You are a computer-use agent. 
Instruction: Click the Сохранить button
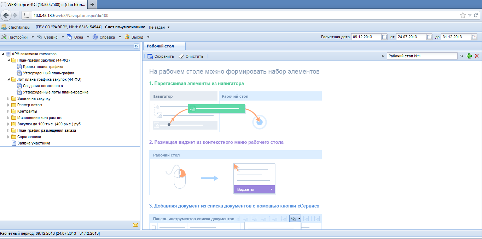click(161, 56)
